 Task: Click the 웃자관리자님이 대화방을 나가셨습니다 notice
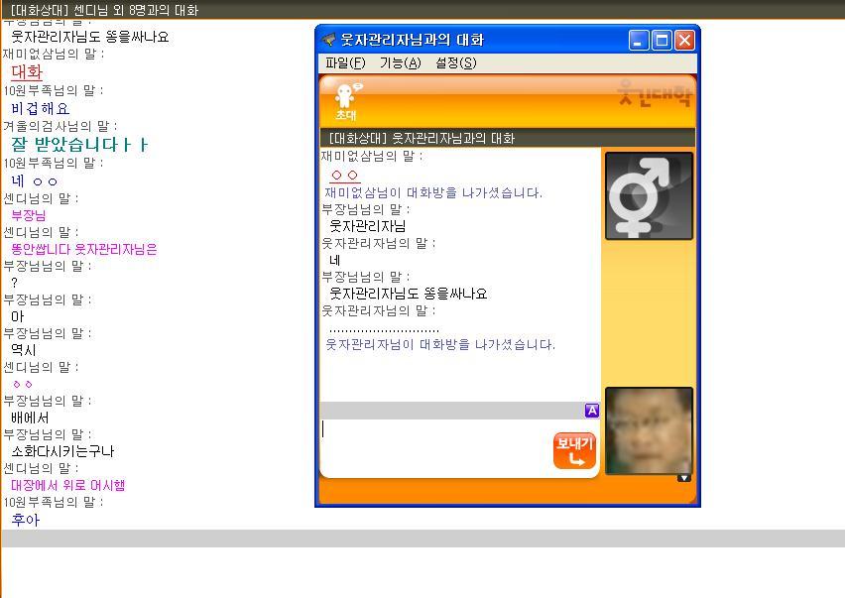(440, 344)
